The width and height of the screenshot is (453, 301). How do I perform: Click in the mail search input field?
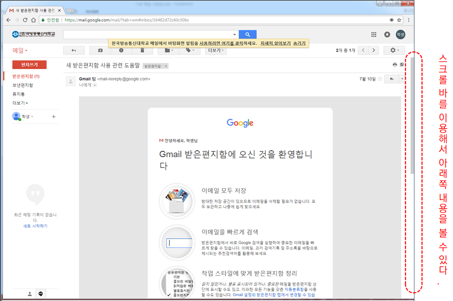coord(148,34)
